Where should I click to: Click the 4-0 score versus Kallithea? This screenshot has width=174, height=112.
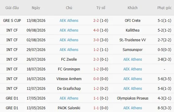pos(96,30)
